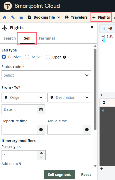Increase Passengers count with up arrow
The image size is (115, 180).
tap(41, 153)
